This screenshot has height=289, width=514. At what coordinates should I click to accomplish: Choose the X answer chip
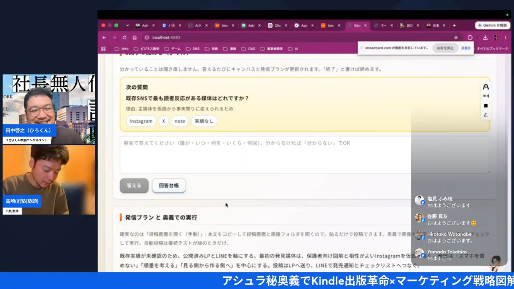coord(163,121)
